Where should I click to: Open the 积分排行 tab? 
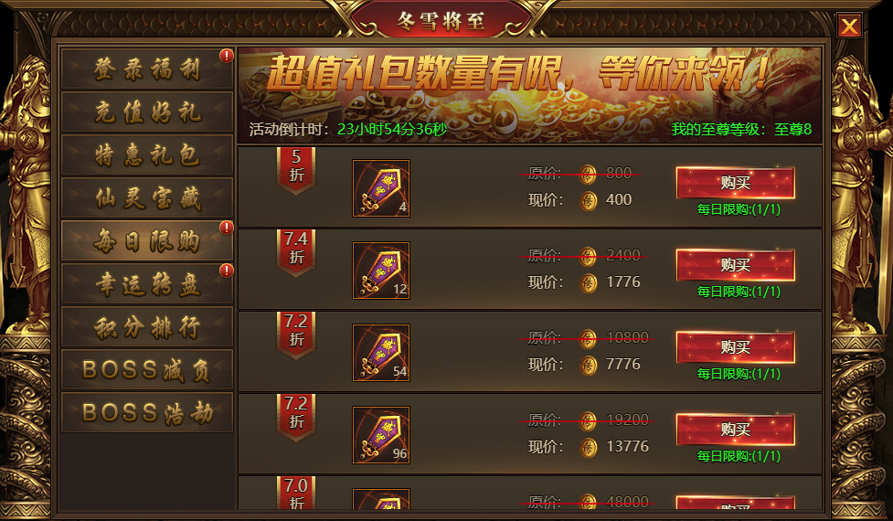tap(147, 327)
